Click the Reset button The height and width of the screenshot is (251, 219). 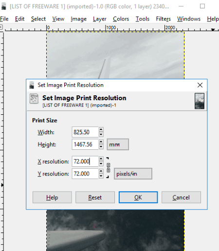coord(95,197)
